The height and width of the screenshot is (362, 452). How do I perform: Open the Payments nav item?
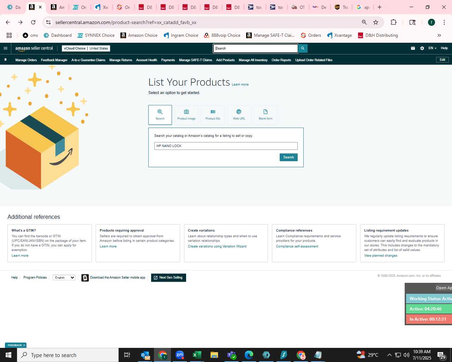tap(168, 60)
